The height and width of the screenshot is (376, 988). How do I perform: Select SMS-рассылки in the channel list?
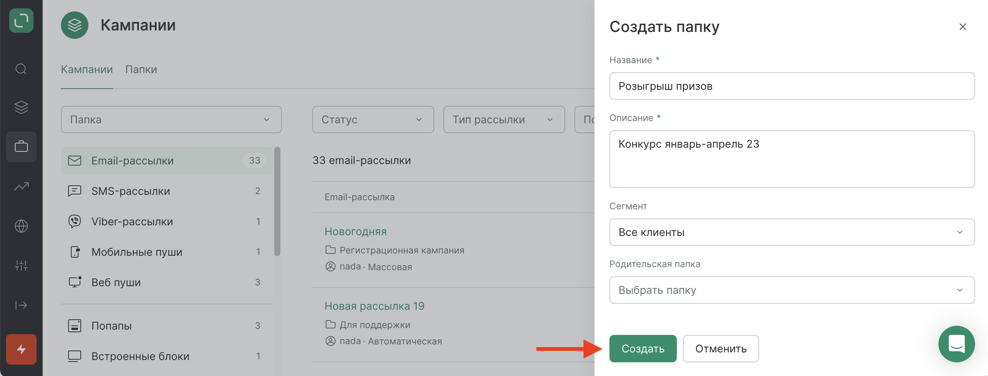click(x=166, y=191)
